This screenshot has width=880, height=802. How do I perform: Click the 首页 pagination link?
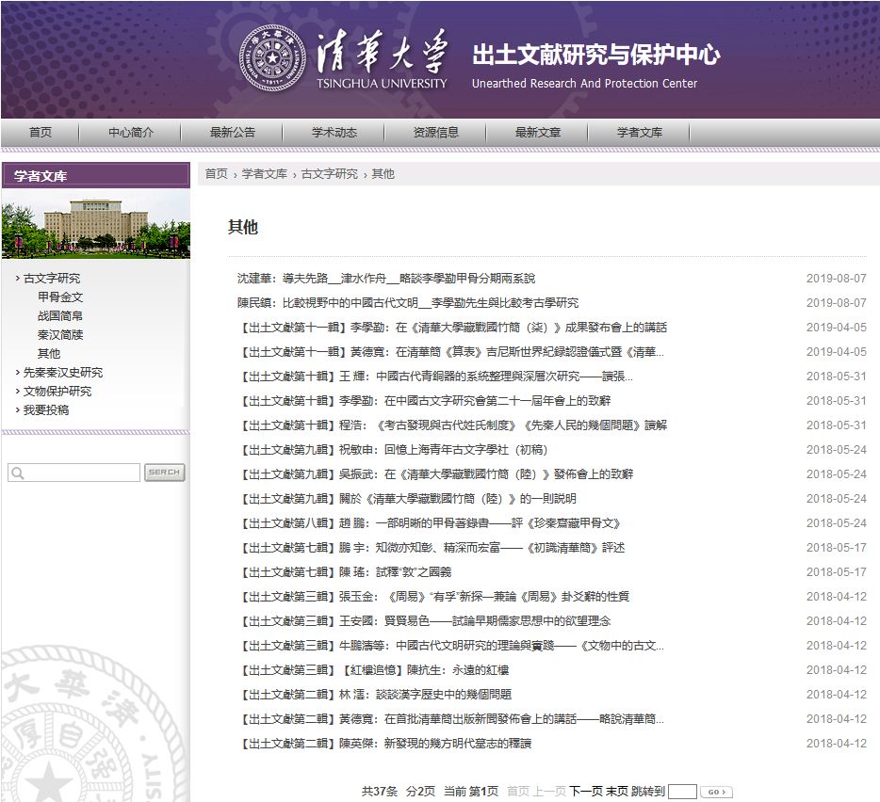(x=518, y=792)
